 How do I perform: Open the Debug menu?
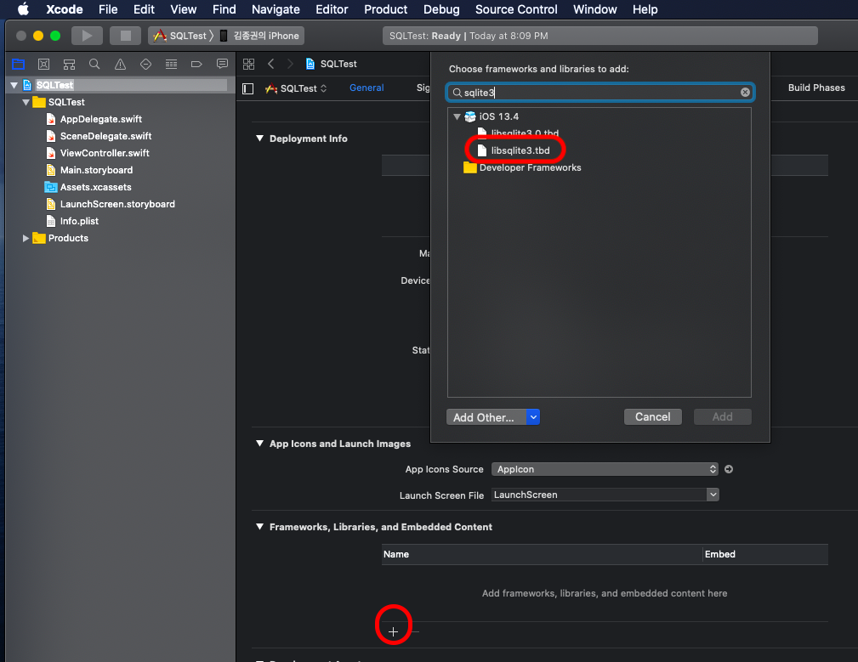pyautogui.click(x=441, y=9)
